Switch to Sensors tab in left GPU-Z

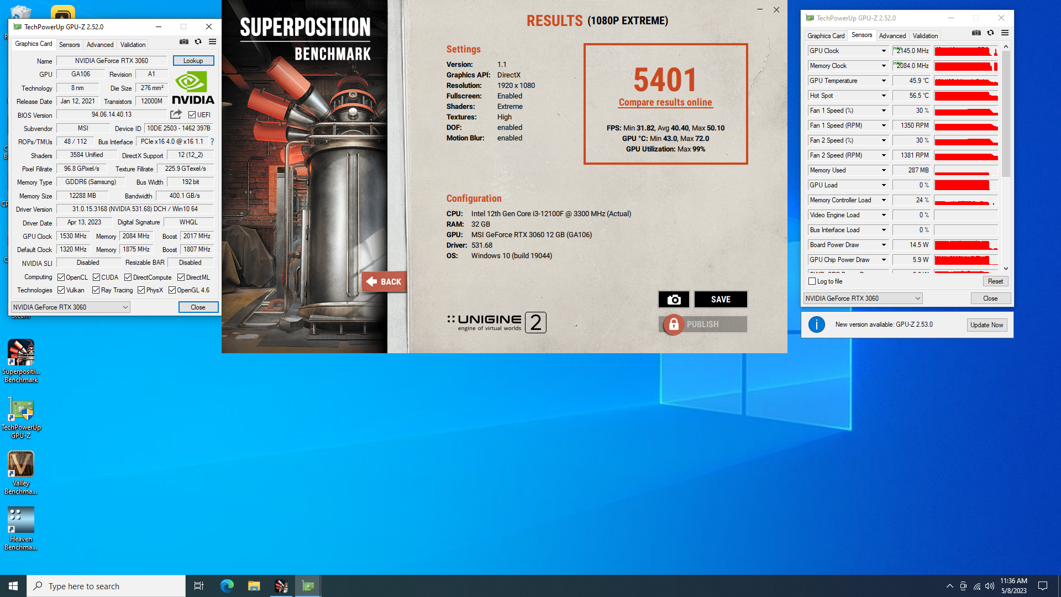point(69,45)
